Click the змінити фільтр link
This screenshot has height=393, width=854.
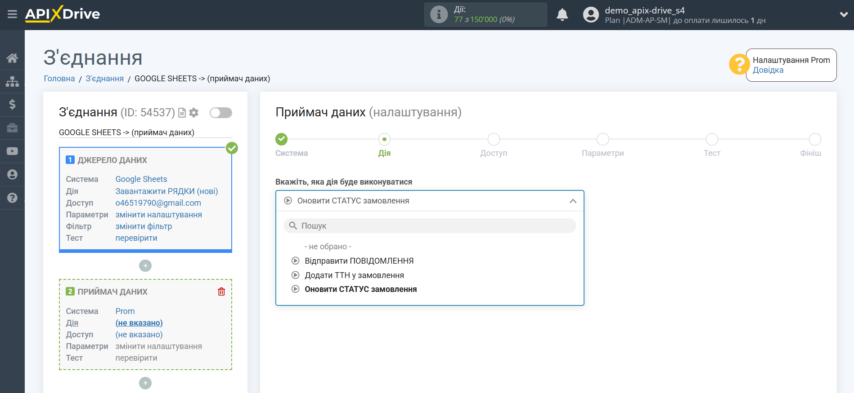click(x=144, y=226)
